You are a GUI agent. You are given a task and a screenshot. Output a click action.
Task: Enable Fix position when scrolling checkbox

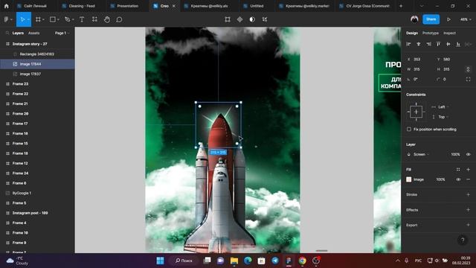[x=409, y=129]
